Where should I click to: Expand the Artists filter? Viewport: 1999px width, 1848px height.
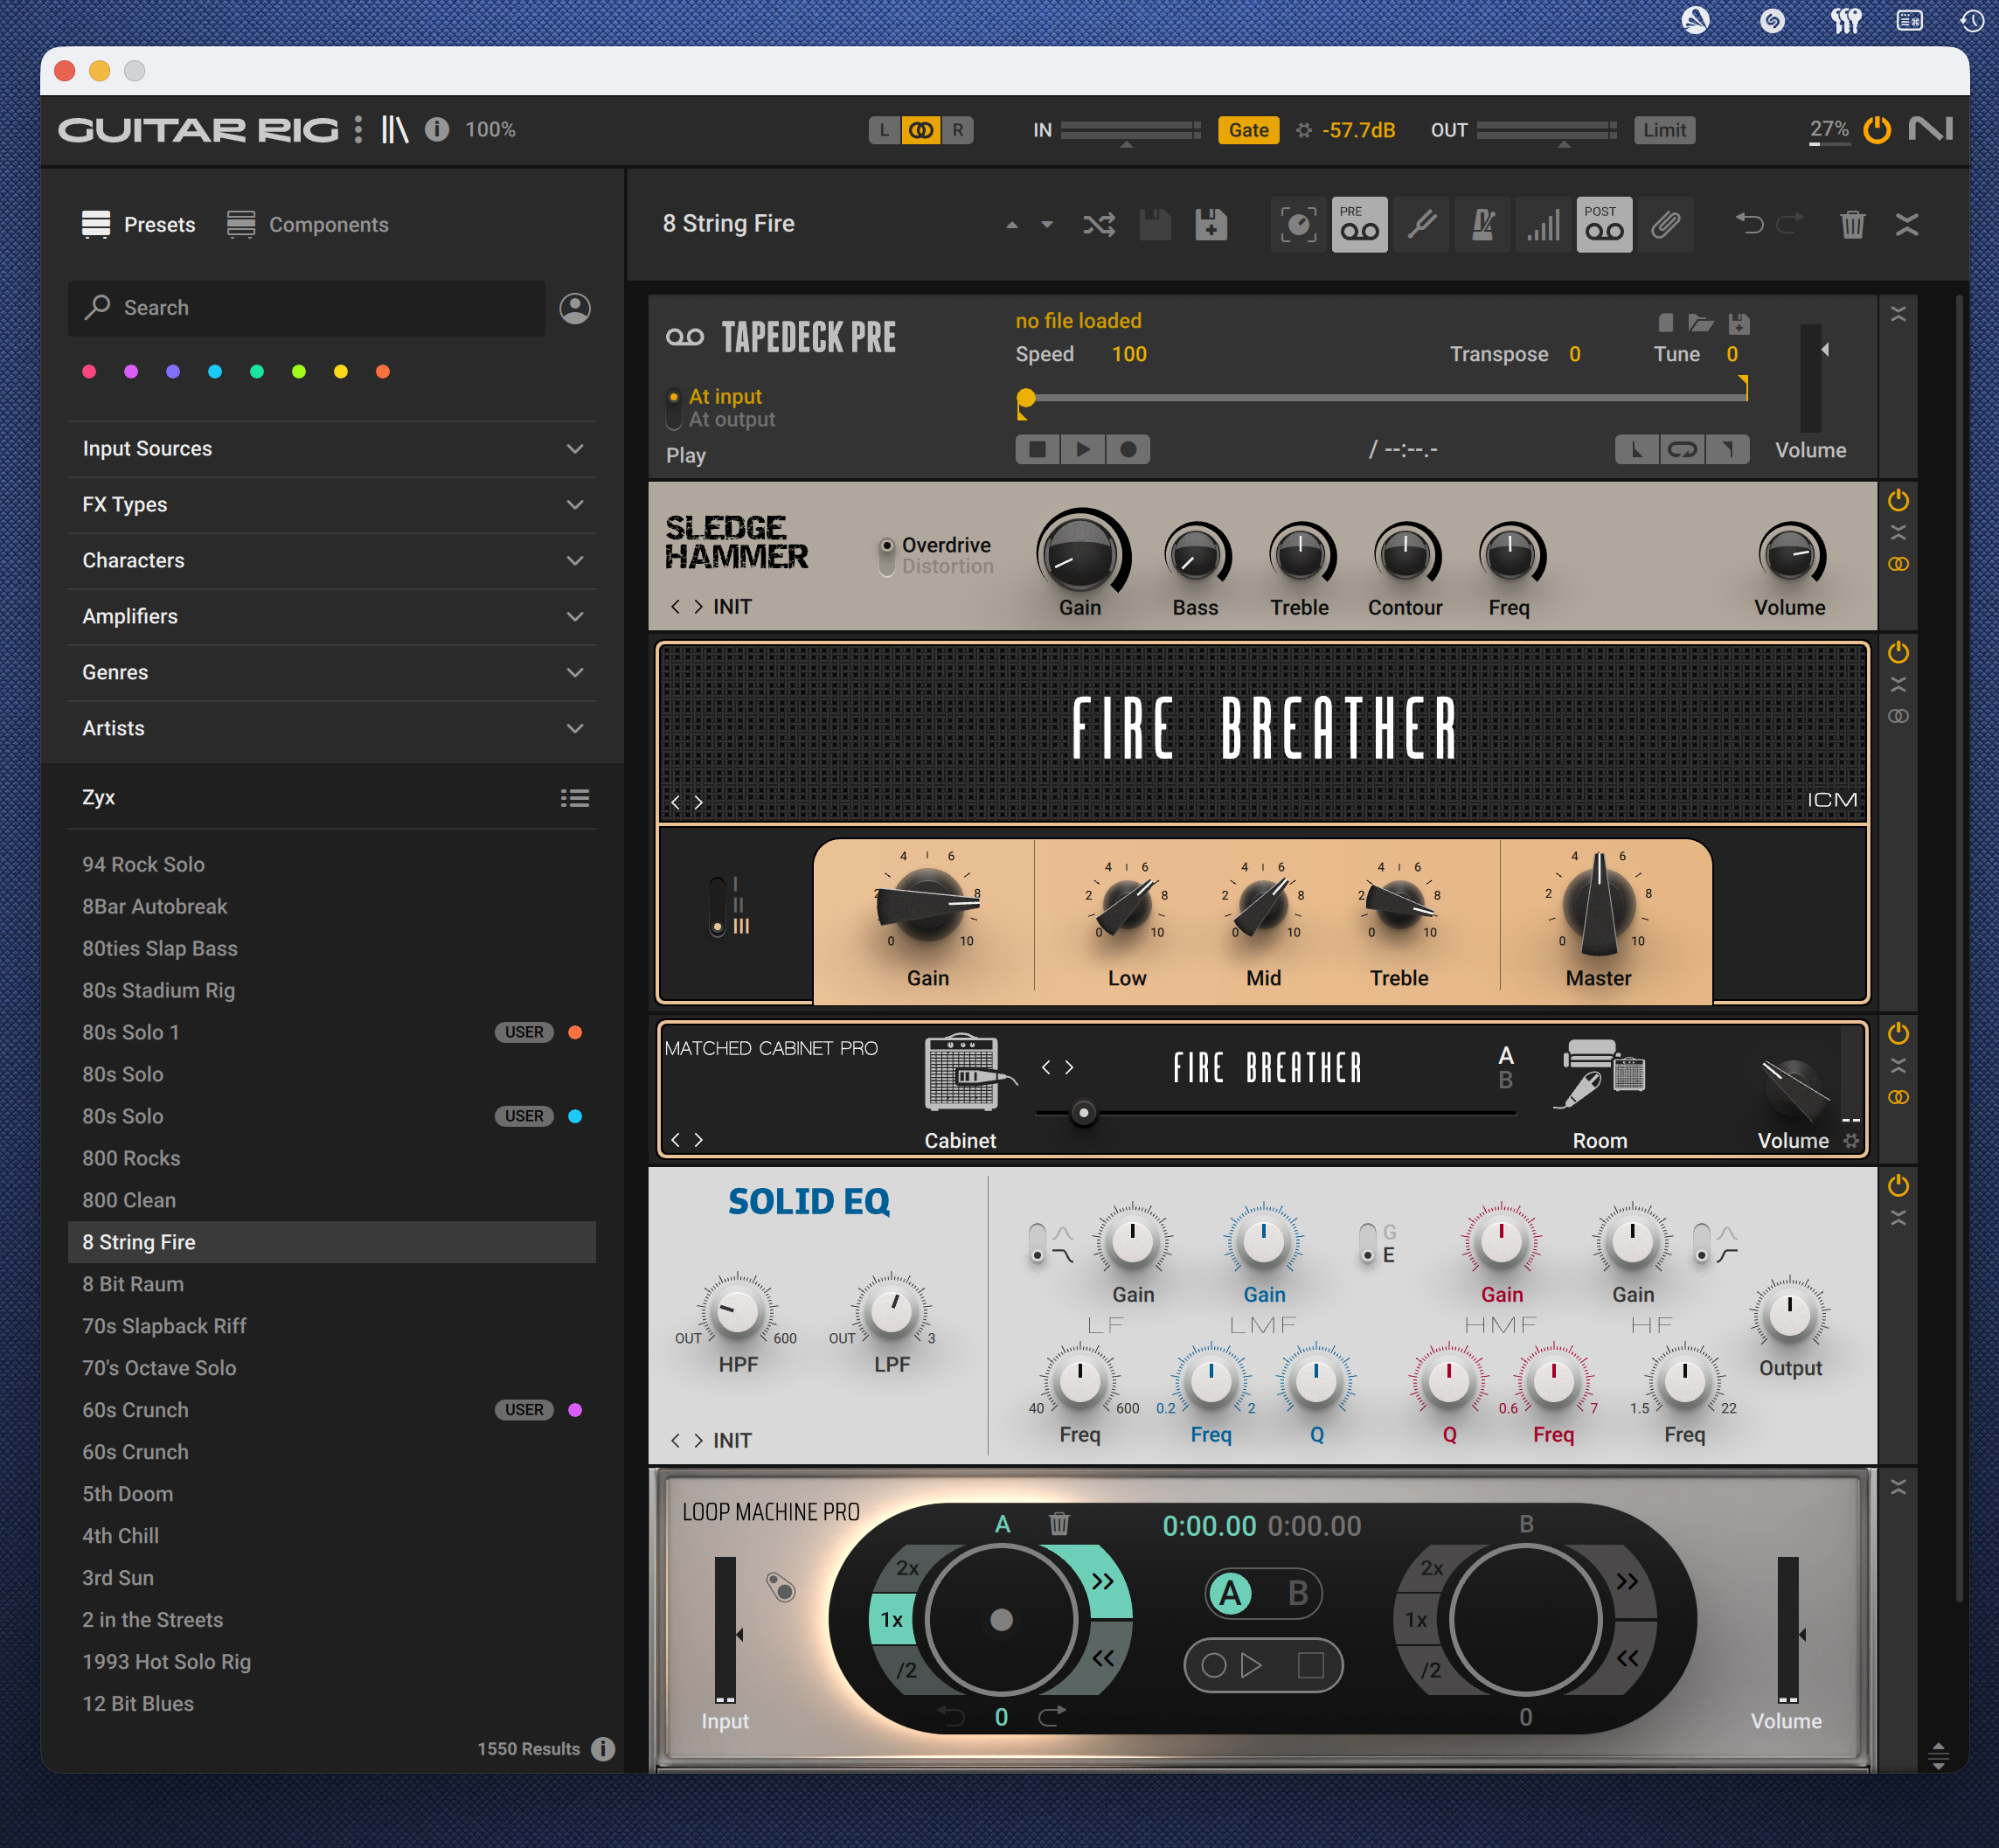(x=332, y=729)
